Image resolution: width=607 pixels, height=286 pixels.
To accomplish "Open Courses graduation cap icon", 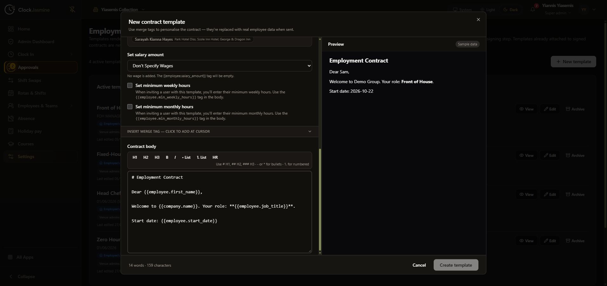I will 11,144.
